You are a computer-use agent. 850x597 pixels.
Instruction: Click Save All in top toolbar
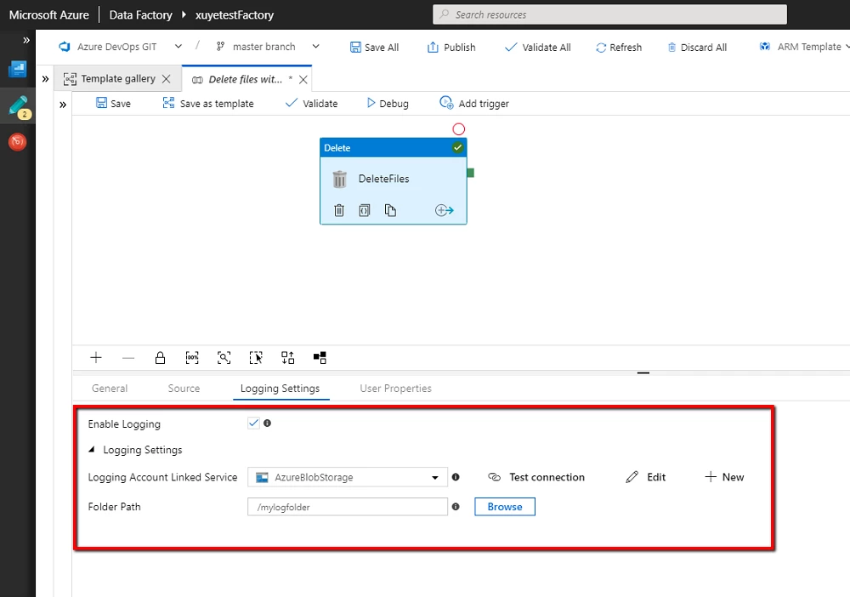(375, 47)
